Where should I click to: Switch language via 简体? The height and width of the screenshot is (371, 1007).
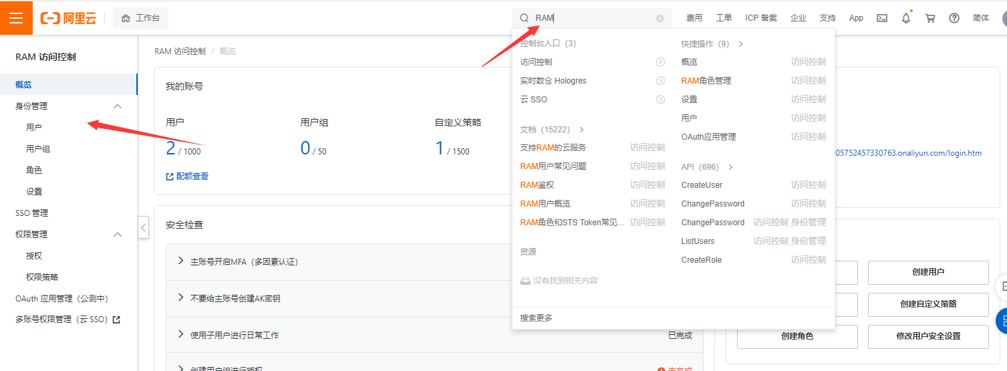pos(981,18)
